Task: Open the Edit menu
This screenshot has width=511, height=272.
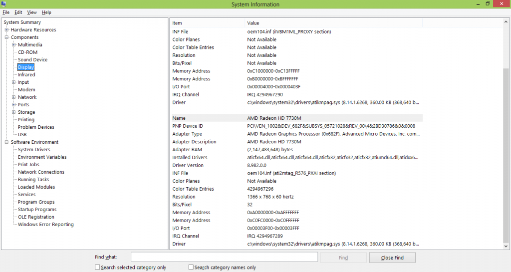Action: click(18, 12)
